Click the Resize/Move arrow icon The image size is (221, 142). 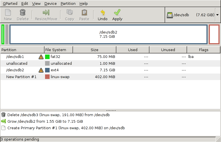point(46,12)
